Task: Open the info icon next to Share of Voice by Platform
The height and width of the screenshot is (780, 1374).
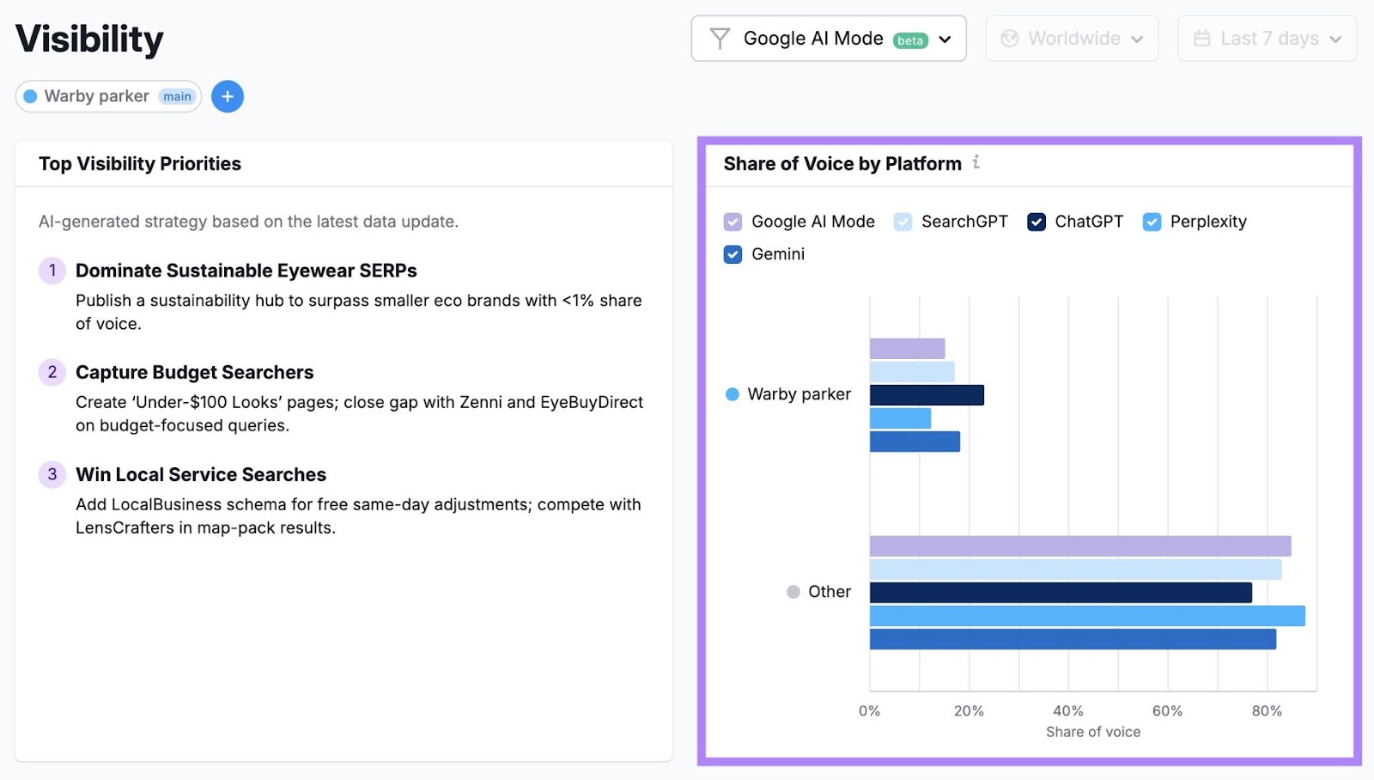Action: [976, 162]
